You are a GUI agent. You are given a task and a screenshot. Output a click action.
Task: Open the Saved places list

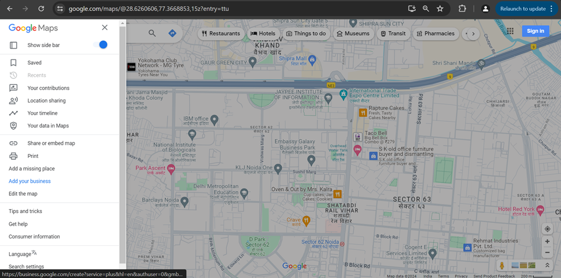tap(35, 63)
